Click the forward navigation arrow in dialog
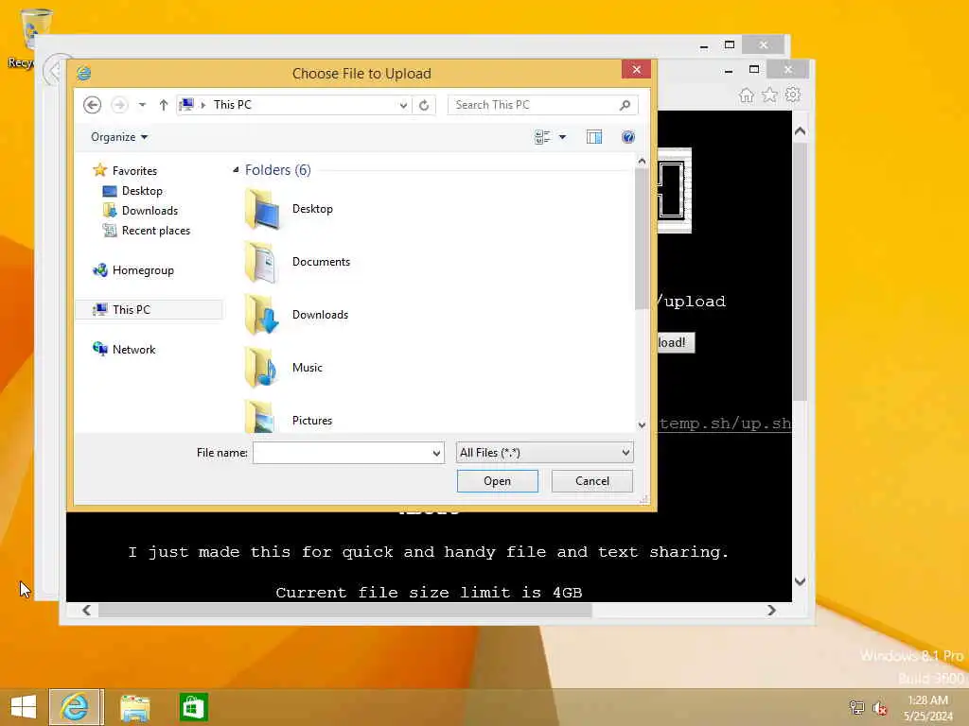 119,105
